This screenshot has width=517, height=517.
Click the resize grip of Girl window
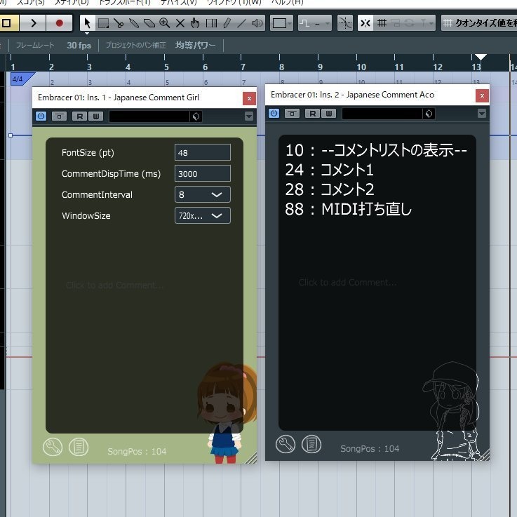(252, 458)
